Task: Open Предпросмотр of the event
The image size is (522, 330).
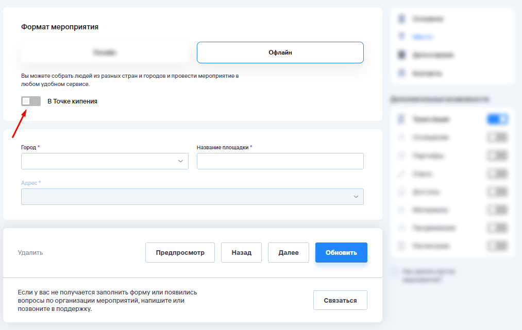Action: [180, 253]
